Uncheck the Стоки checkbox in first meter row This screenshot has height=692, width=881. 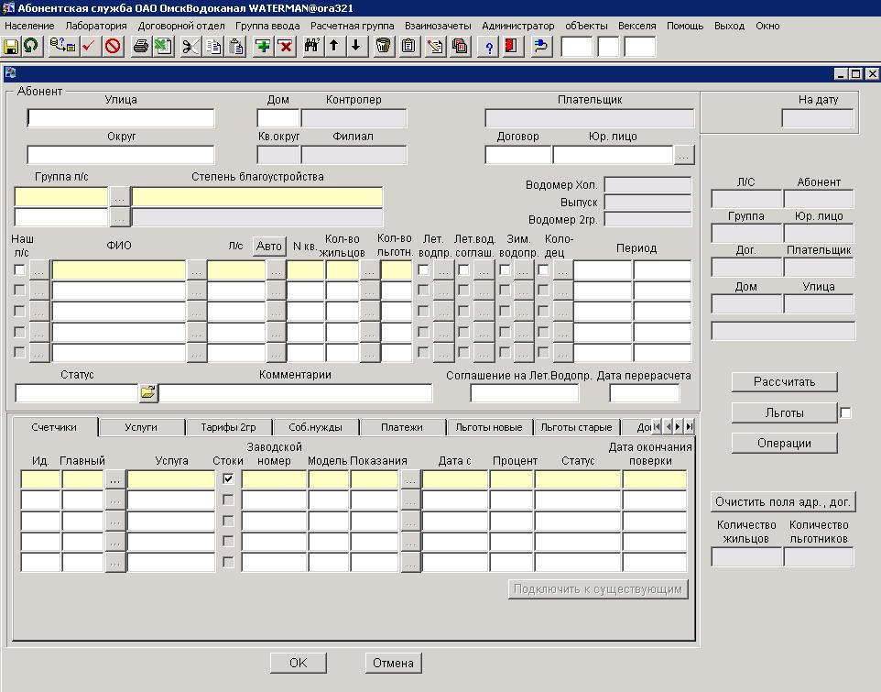click(228, 478)
